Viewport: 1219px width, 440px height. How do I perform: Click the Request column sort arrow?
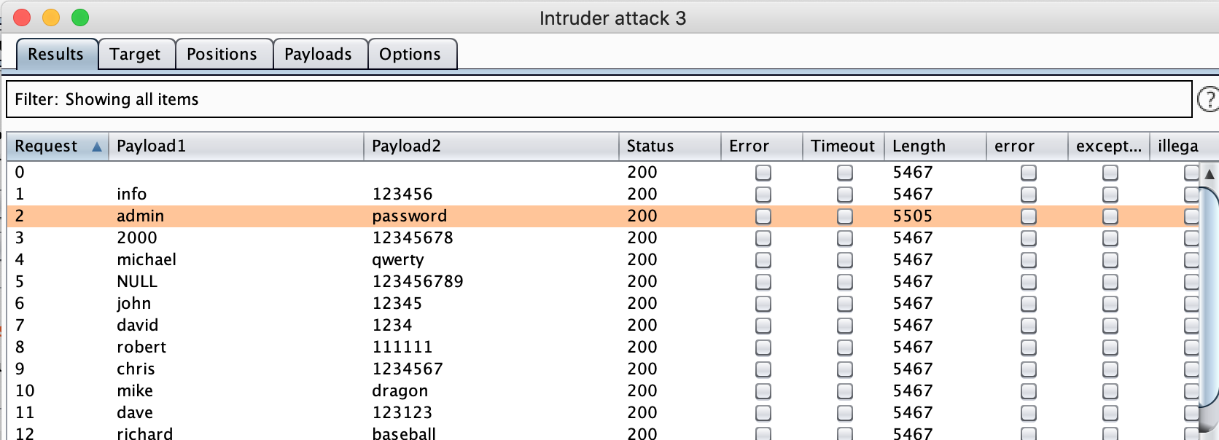[97, 147]
